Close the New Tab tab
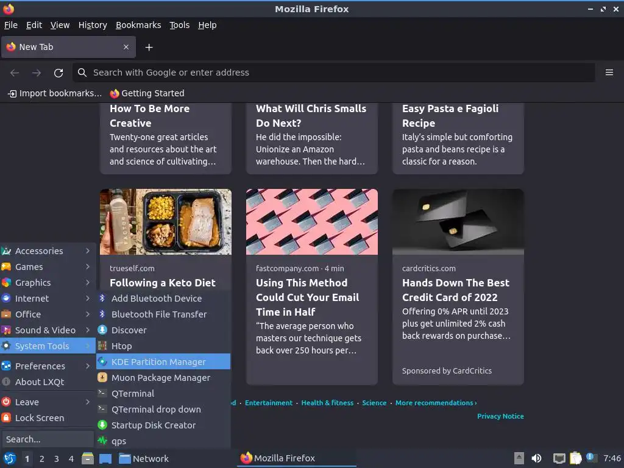 (126, 47)
